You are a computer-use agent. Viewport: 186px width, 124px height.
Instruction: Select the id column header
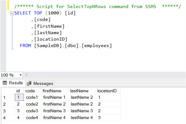tap(18, 91)
